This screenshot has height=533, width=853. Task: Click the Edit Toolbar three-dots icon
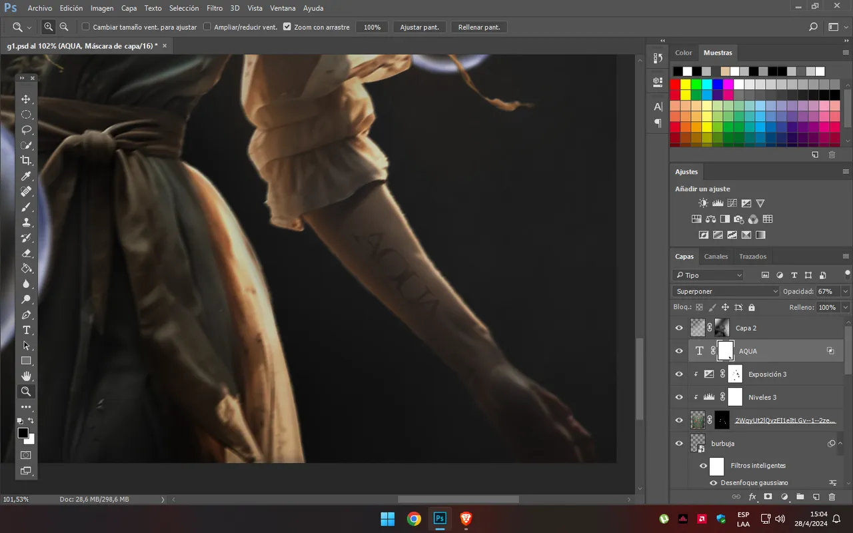coord(26,406)
